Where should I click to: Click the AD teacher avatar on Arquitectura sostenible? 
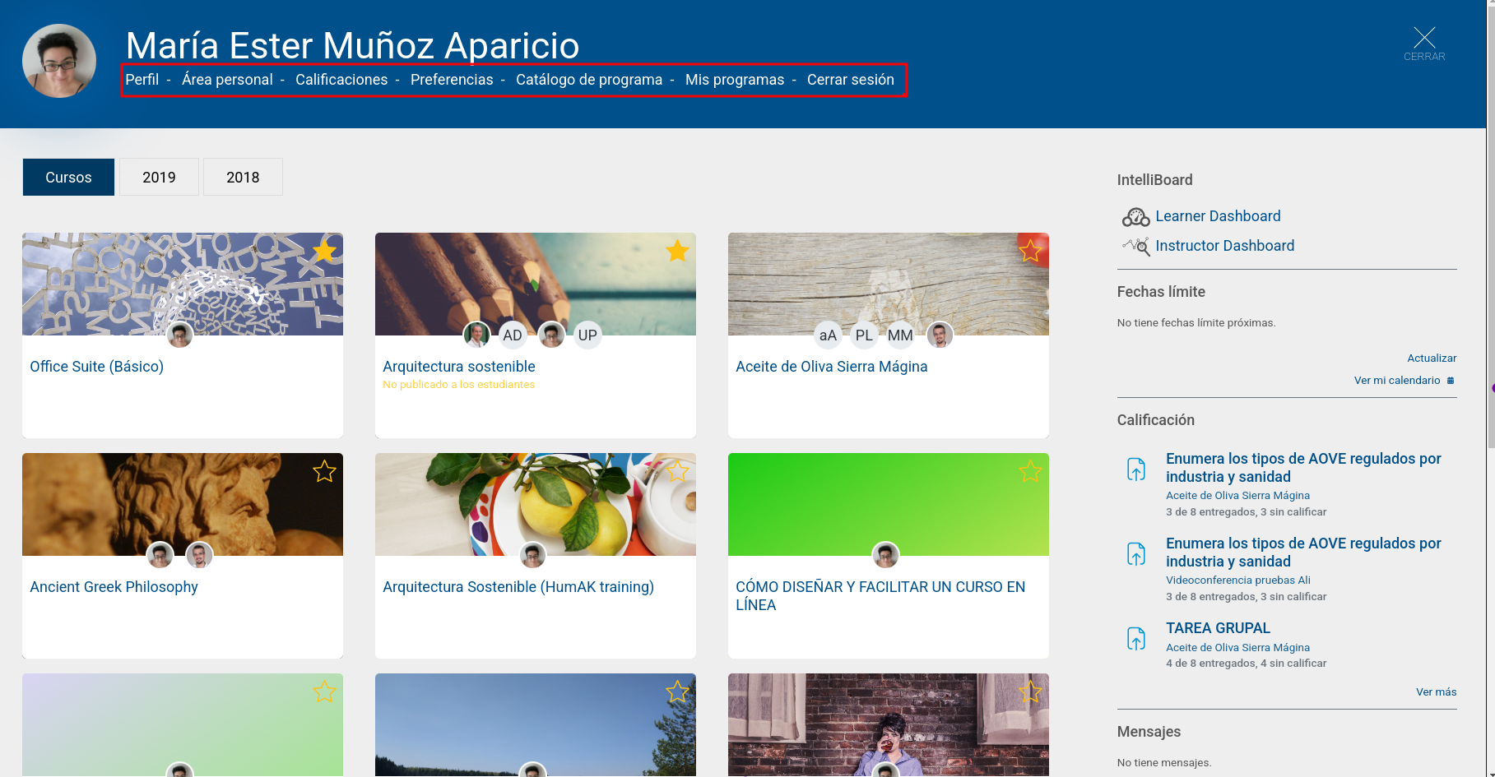coord(513,335)
